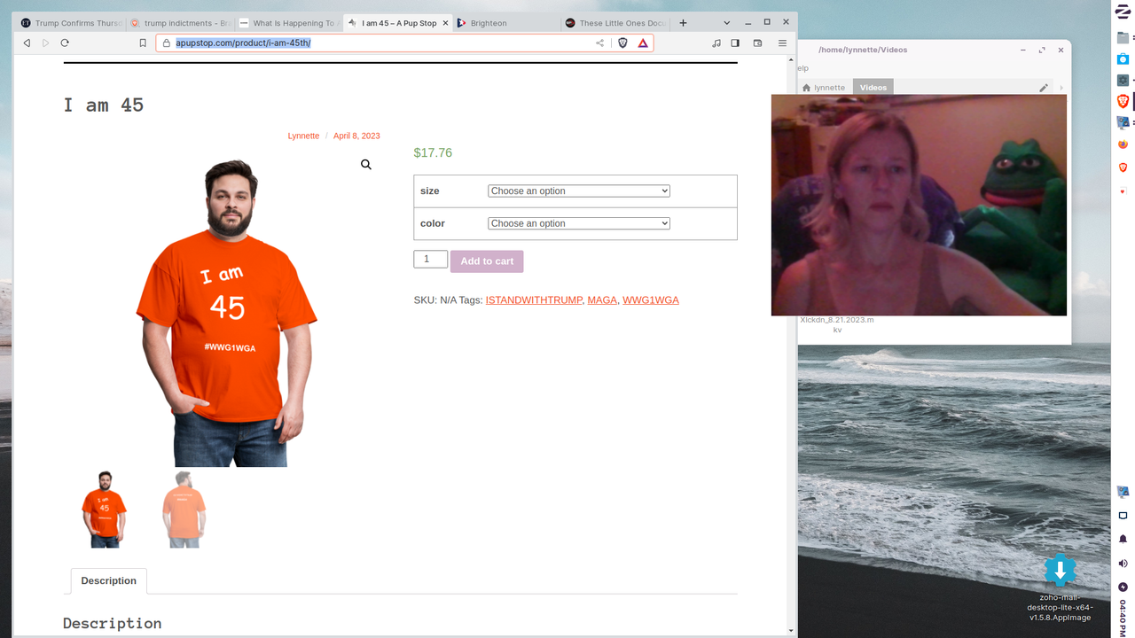
Task: Expand the color dropdown
Action: (x=578, y=223)
